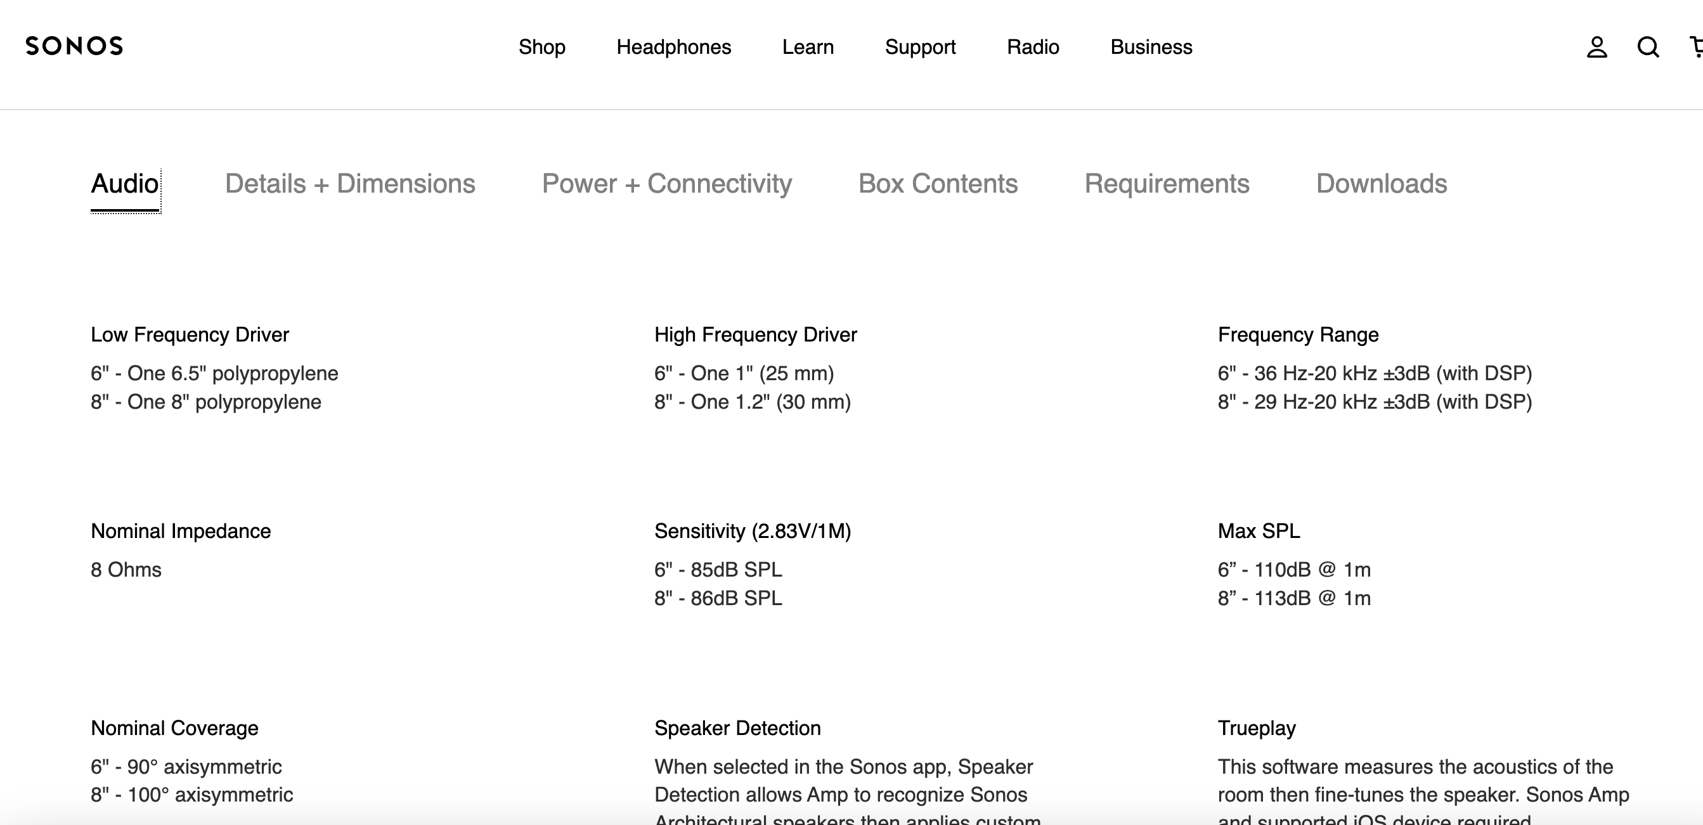Go to the Radio page
The image size is (1703, 825).
tap(1033, 47)
